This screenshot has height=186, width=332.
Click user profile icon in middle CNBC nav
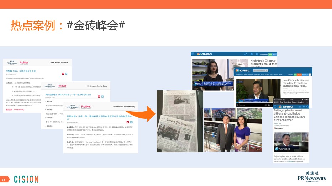coord(310,75)
